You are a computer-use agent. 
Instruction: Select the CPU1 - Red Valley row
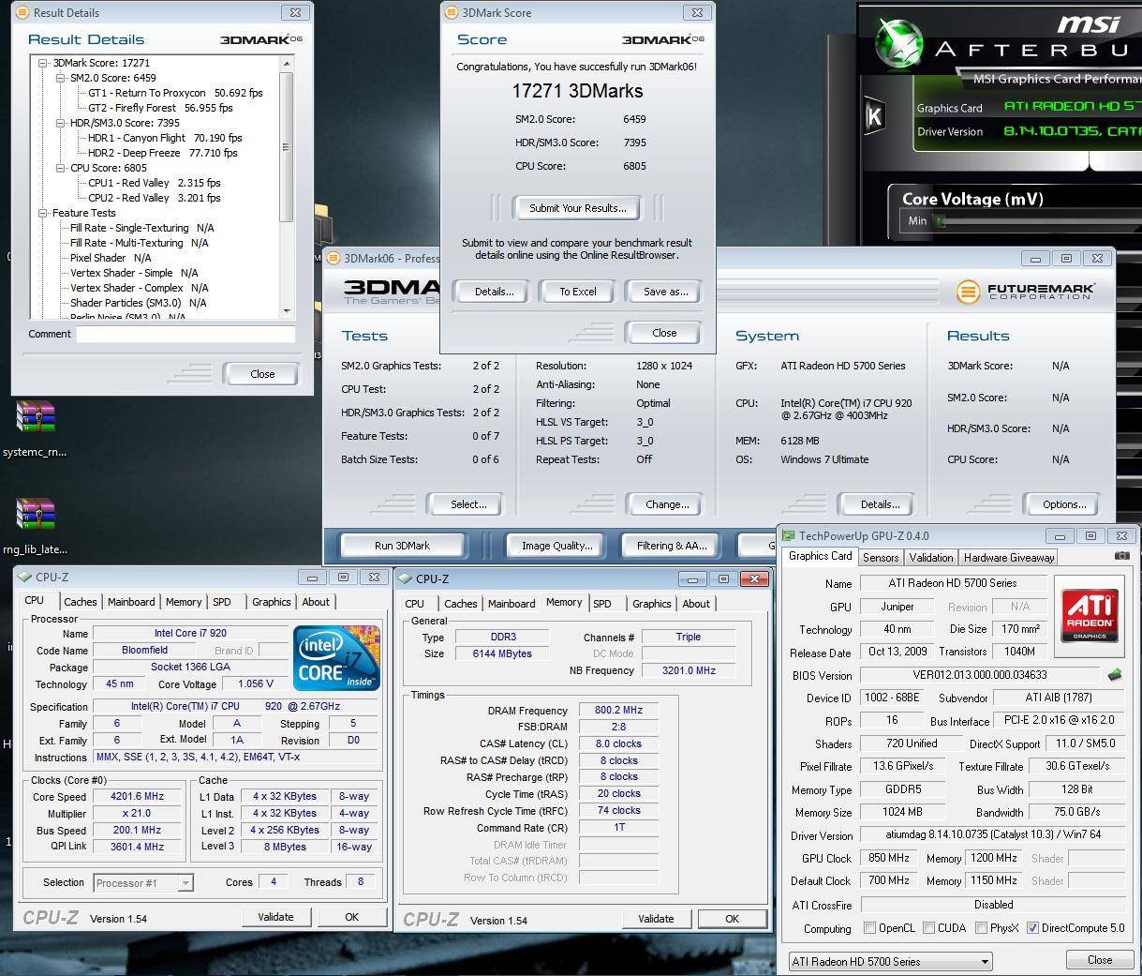[x=155, y=183]
